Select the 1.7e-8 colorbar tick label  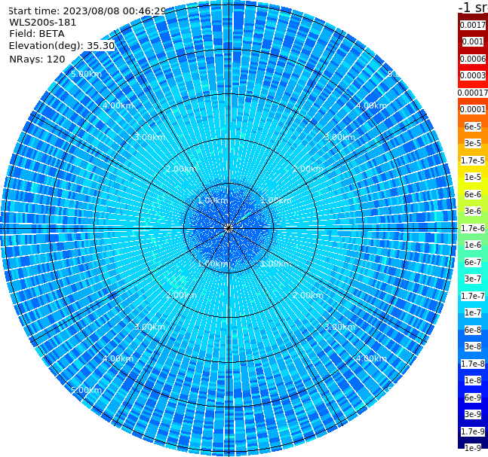click(x=473, y=364)
